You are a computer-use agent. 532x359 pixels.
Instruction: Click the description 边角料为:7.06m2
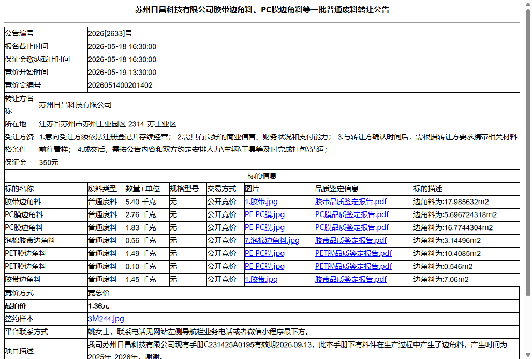click(441, 279)
